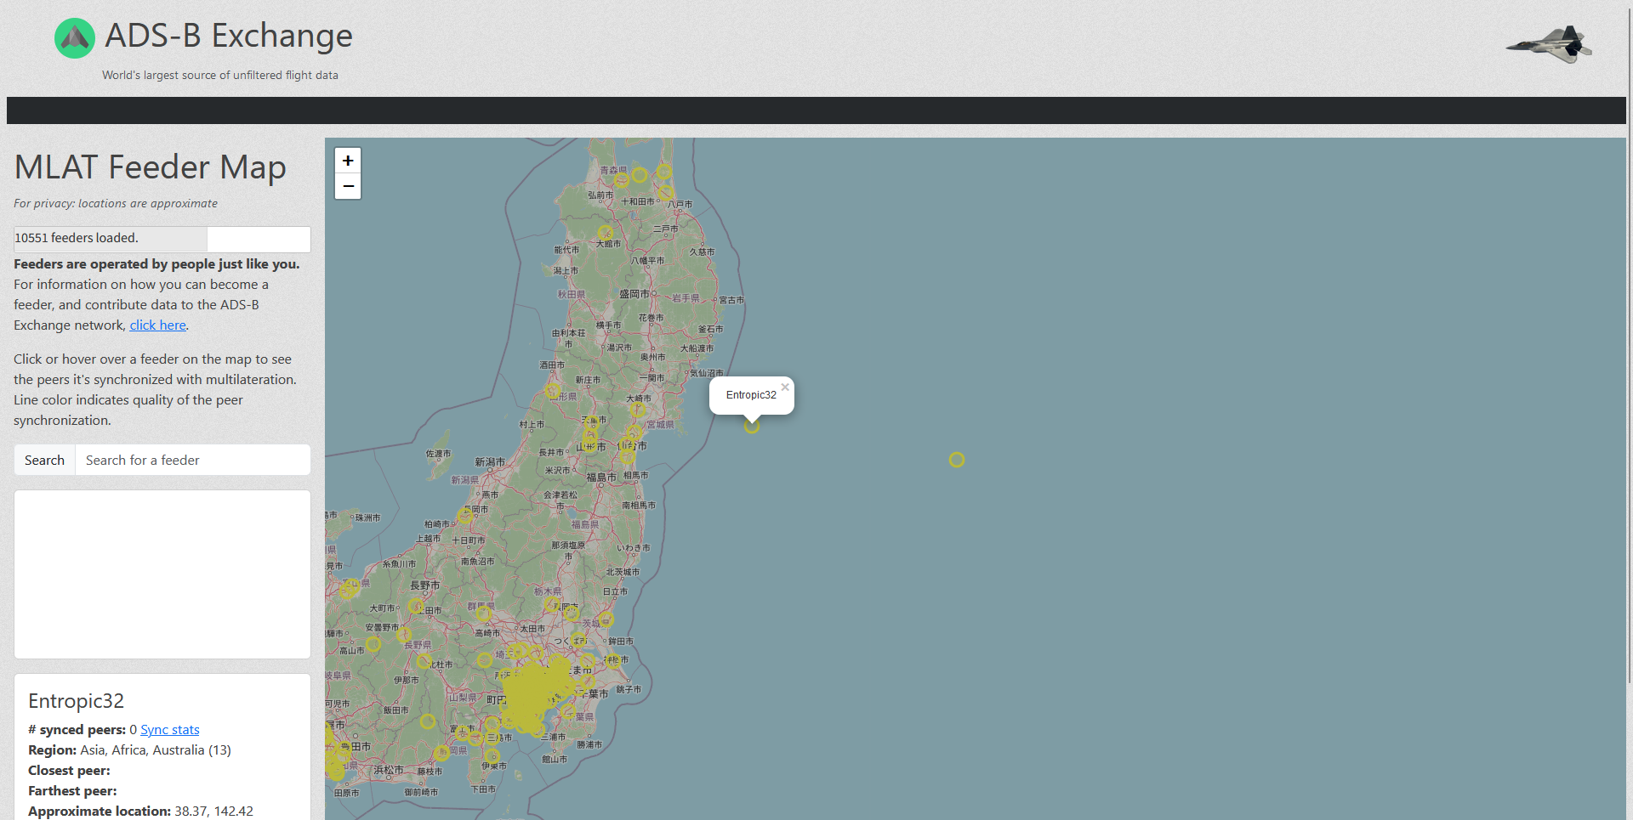The image size is (1633, 820).
Task: Click the 'Farthest peer:' label
Action: tap(72, 791)
